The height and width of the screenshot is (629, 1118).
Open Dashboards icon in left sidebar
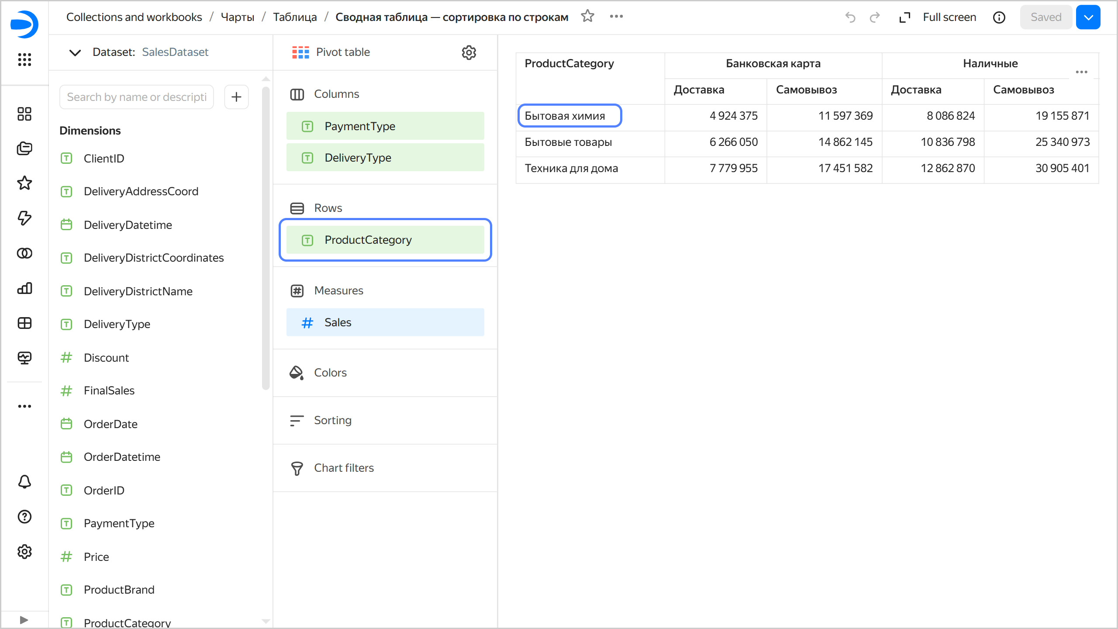(x=24, y=323)
